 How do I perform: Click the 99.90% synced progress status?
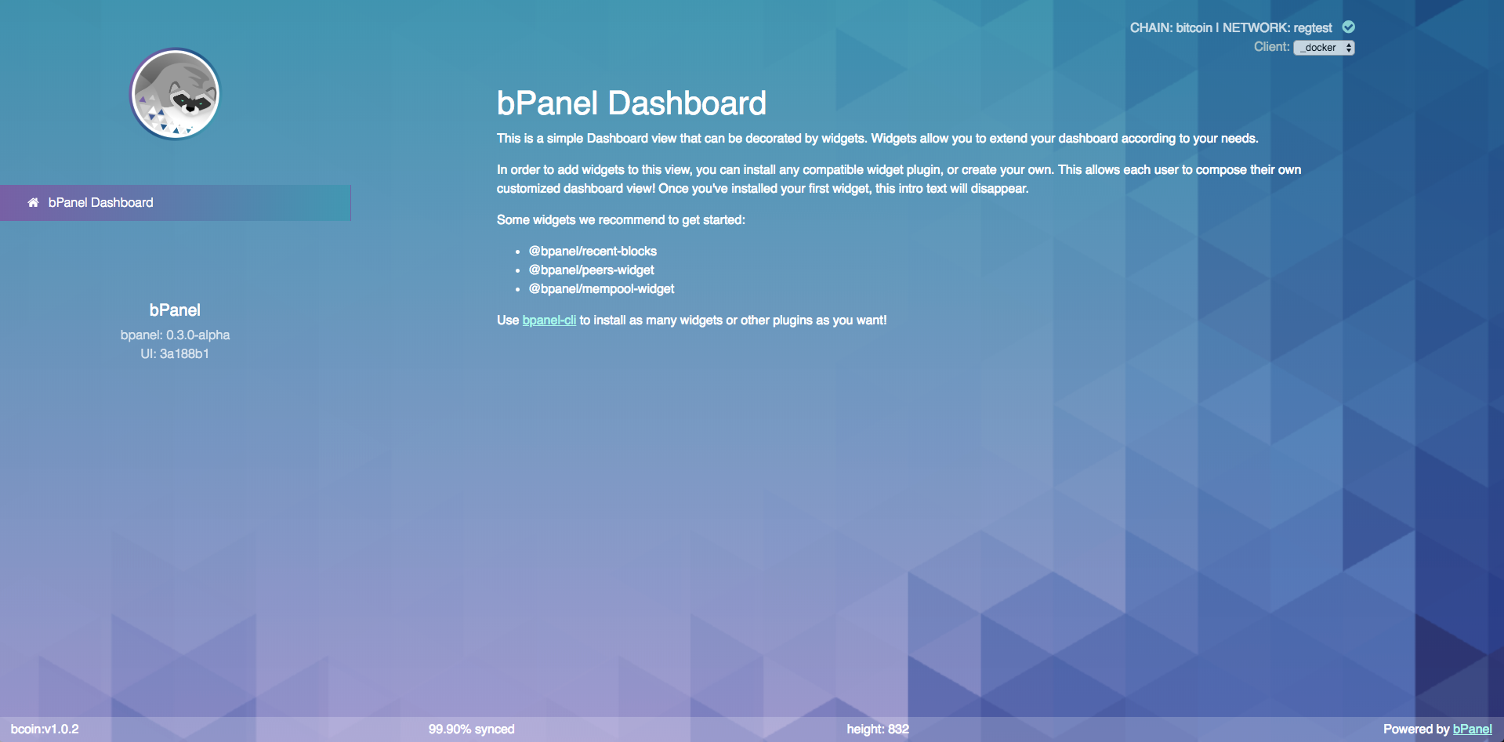click(471, 729)
